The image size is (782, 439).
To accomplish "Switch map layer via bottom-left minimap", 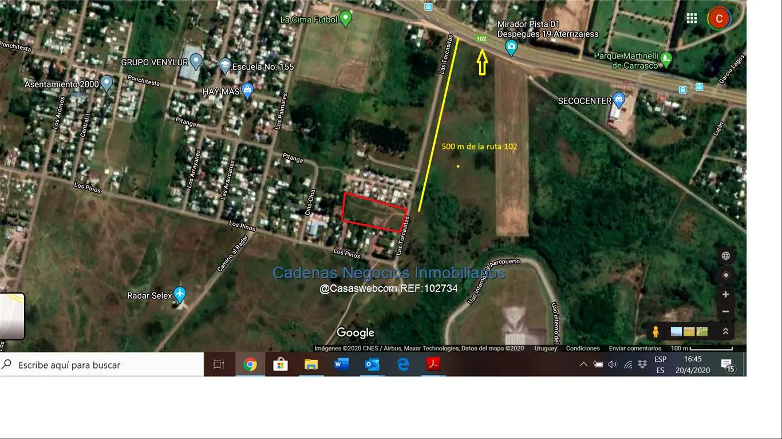I will pos(12,317).
